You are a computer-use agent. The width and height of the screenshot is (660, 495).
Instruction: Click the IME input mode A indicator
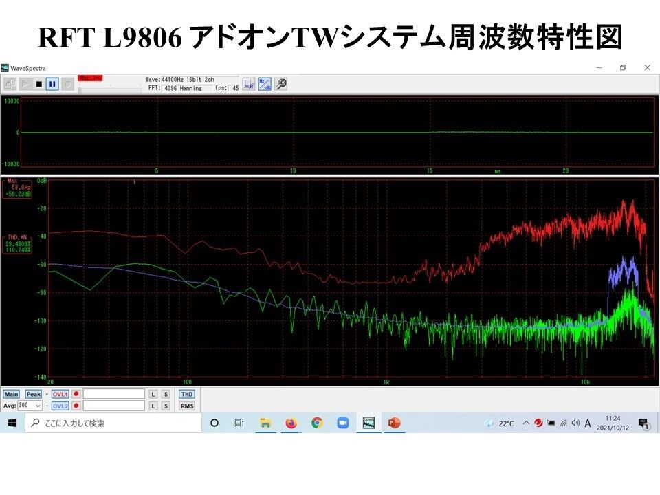tap(588, 423)
